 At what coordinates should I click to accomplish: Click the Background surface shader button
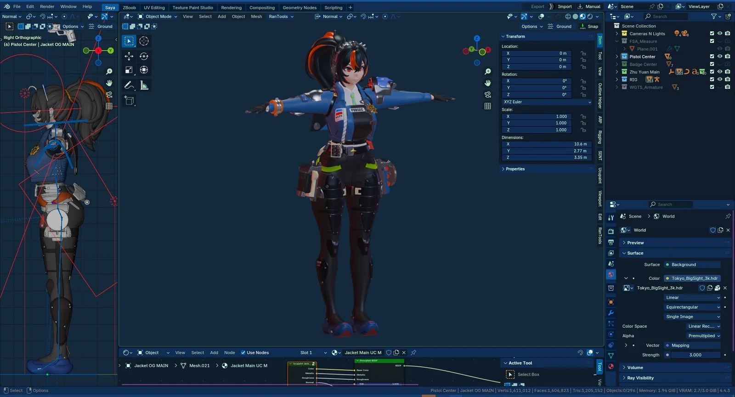[692, 265]
